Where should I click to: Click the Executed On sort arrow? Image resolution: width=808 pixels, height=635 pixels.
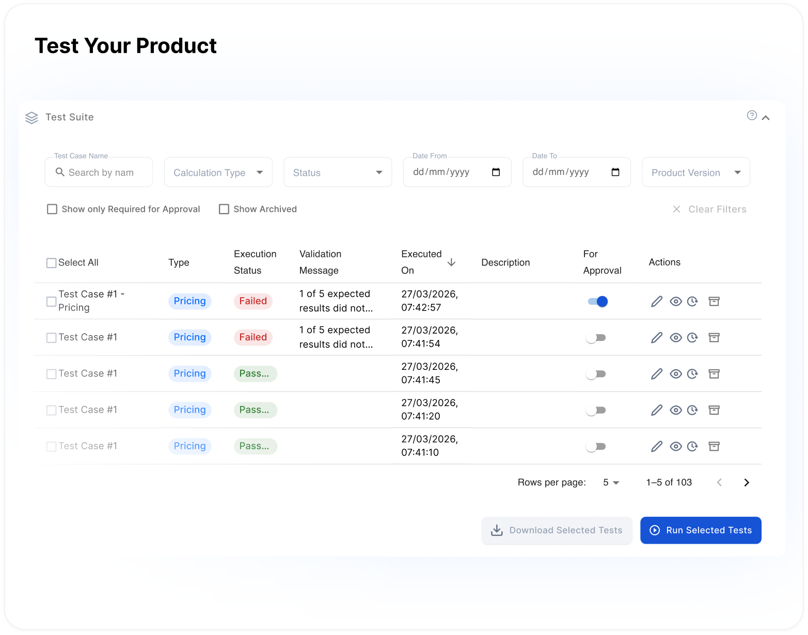pyautogui.click(x=451, y=262)
